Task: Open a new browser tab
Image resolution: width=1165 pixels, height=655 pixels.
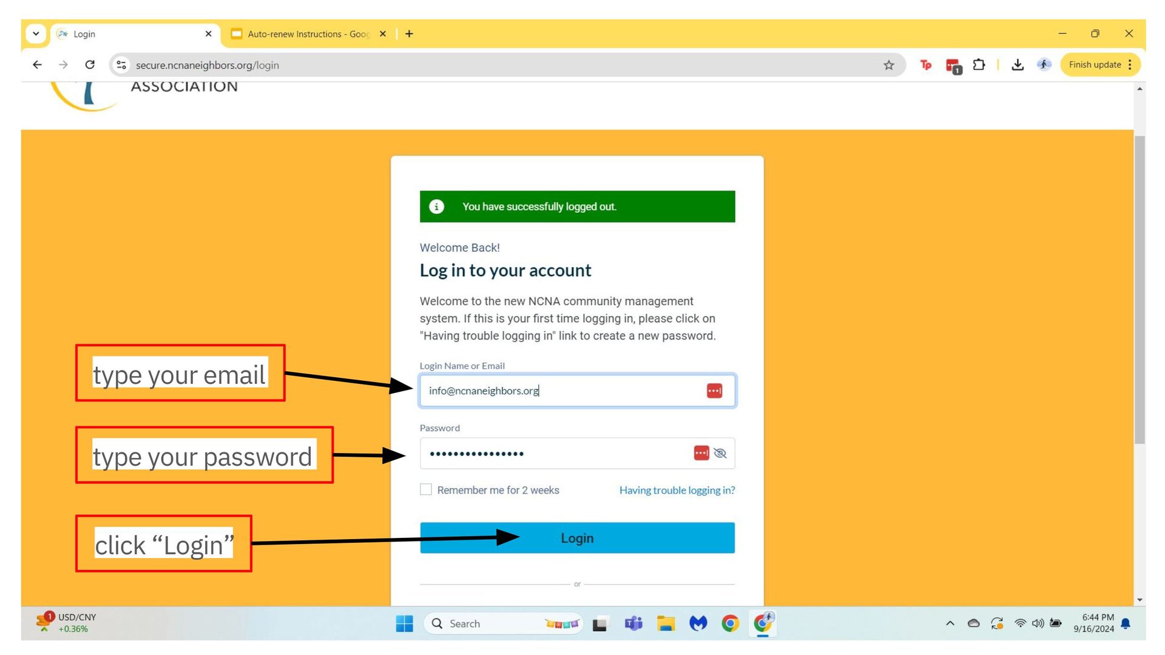Action: pyautogui.click(x=409, y=34)
